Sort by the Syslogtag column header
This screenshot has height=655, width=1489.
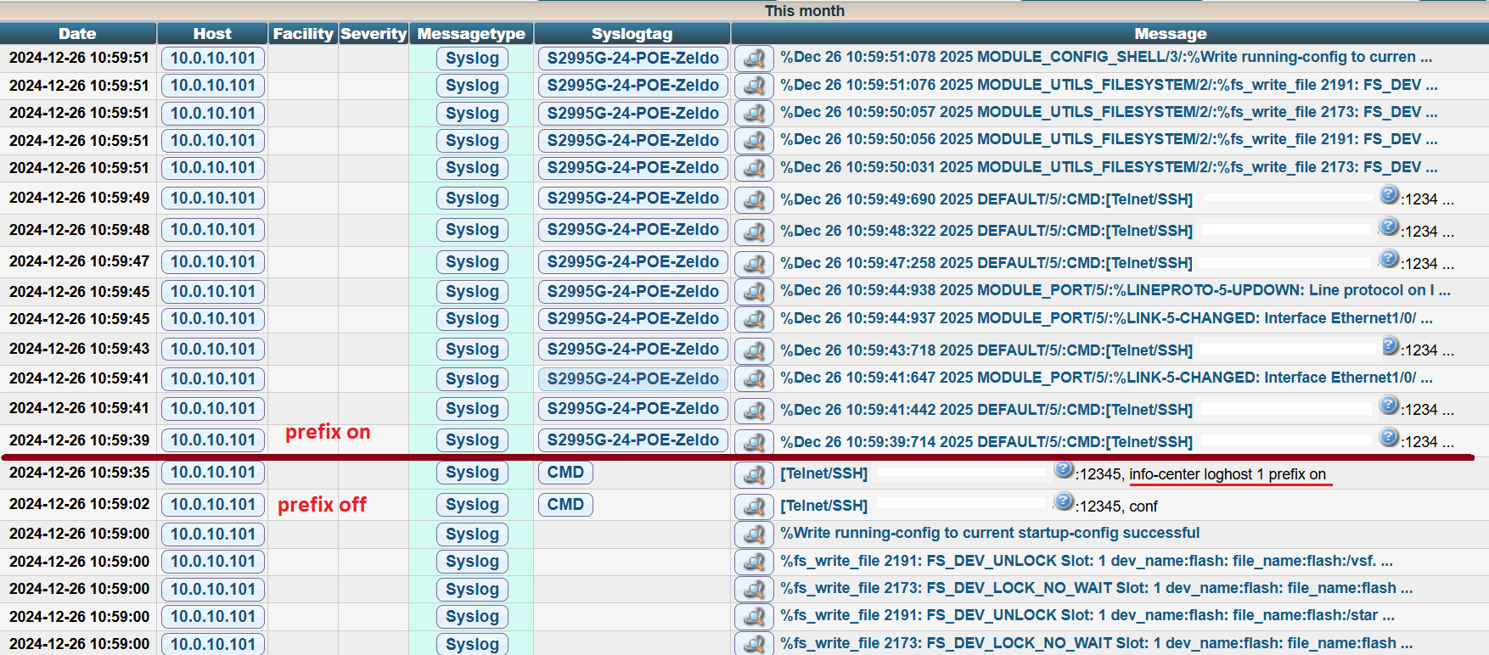(632, 34)
